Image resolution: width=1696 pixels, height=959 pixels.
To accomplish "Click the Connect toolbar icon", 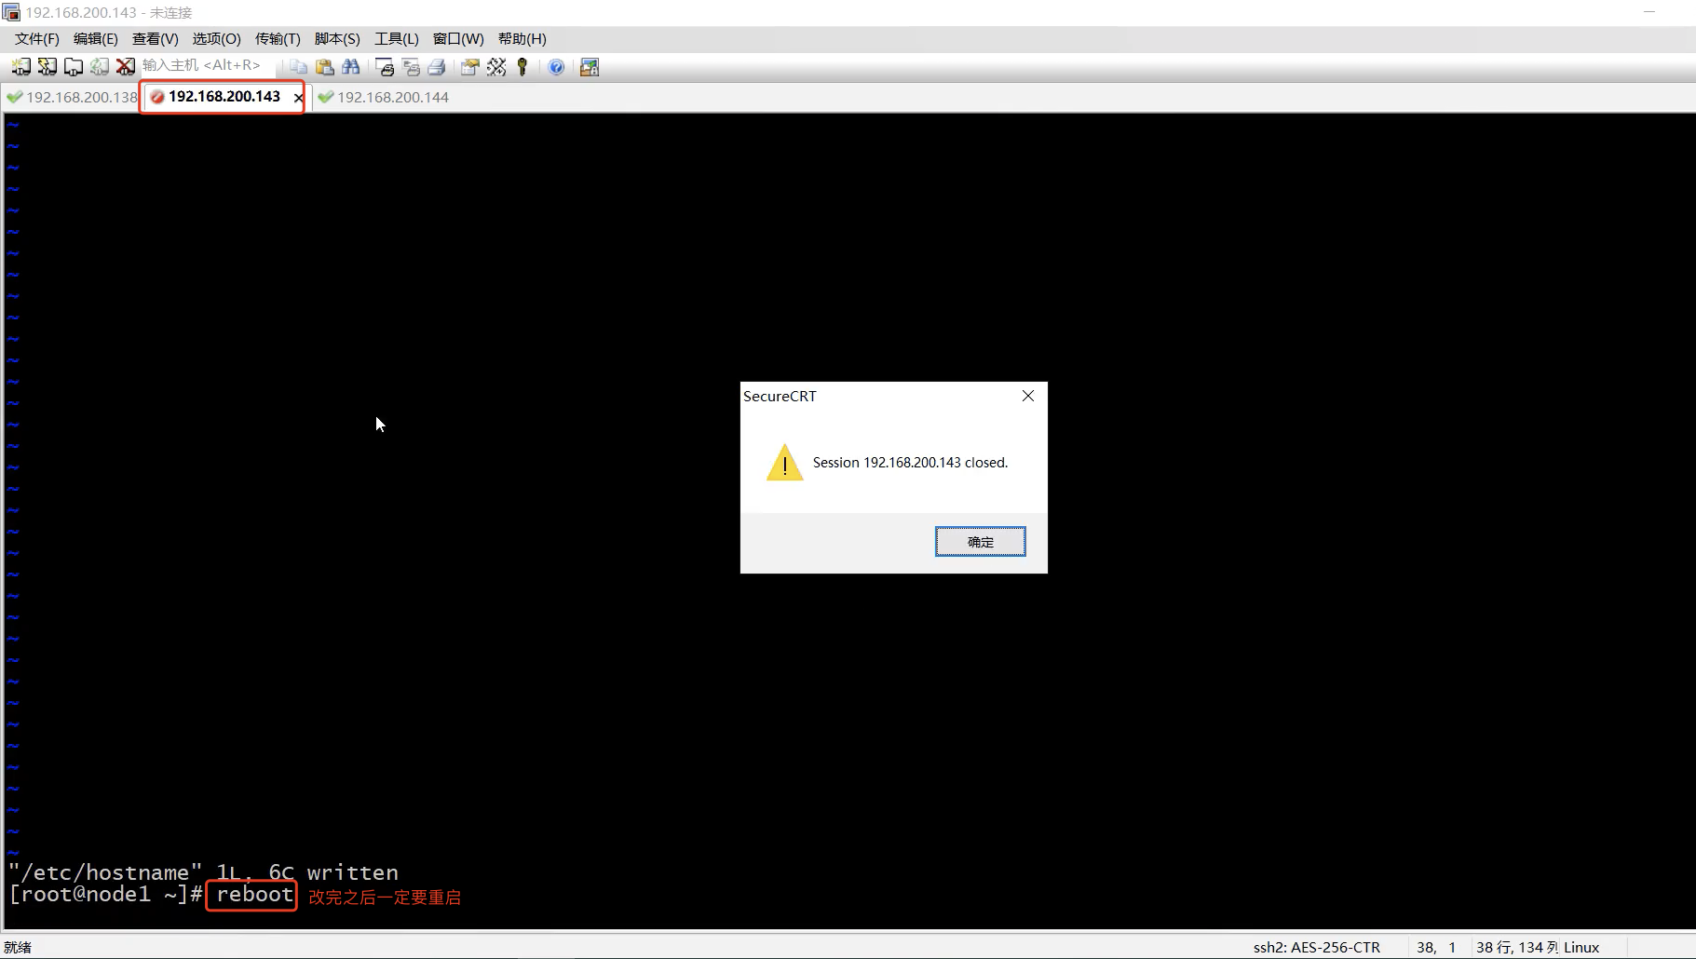I will tap(20, 67).
